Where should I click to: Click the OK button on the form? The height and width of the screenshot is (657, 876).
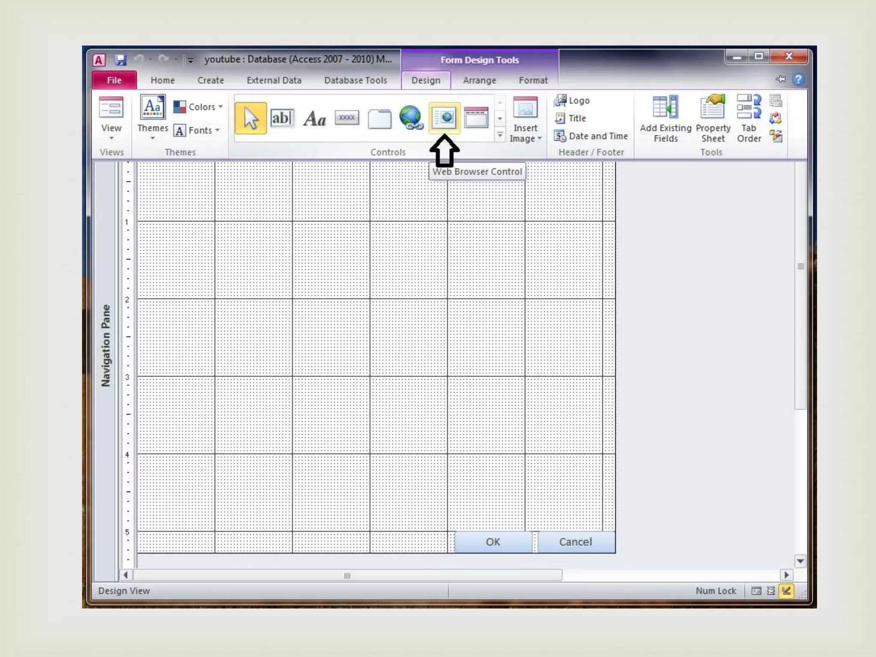pos(493,542)
